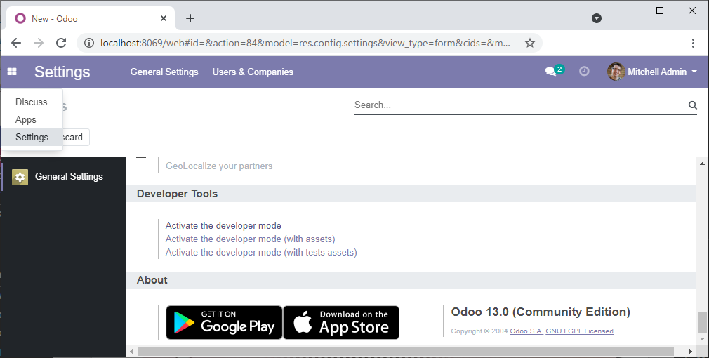This screenshot has height=358, width=709.
Task: Click the browser address bar URL
Action: click(x=305, y=43)
